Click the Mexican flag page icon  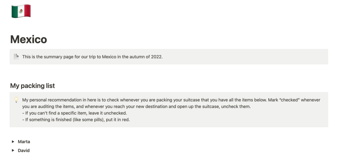[21, 11]
